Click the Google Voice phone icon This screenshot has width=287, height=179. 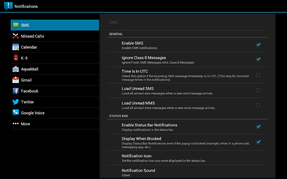(16, 113)
